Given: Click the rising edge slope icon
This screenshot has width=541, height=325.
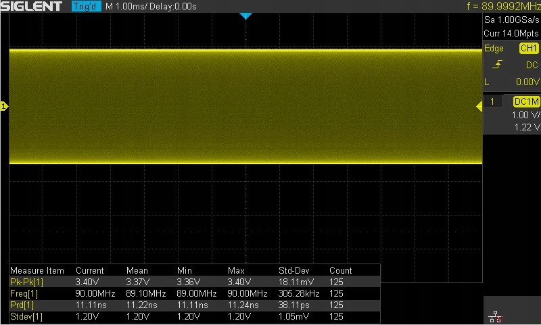Looking at the screenshot, I should [x=497, y=64].
